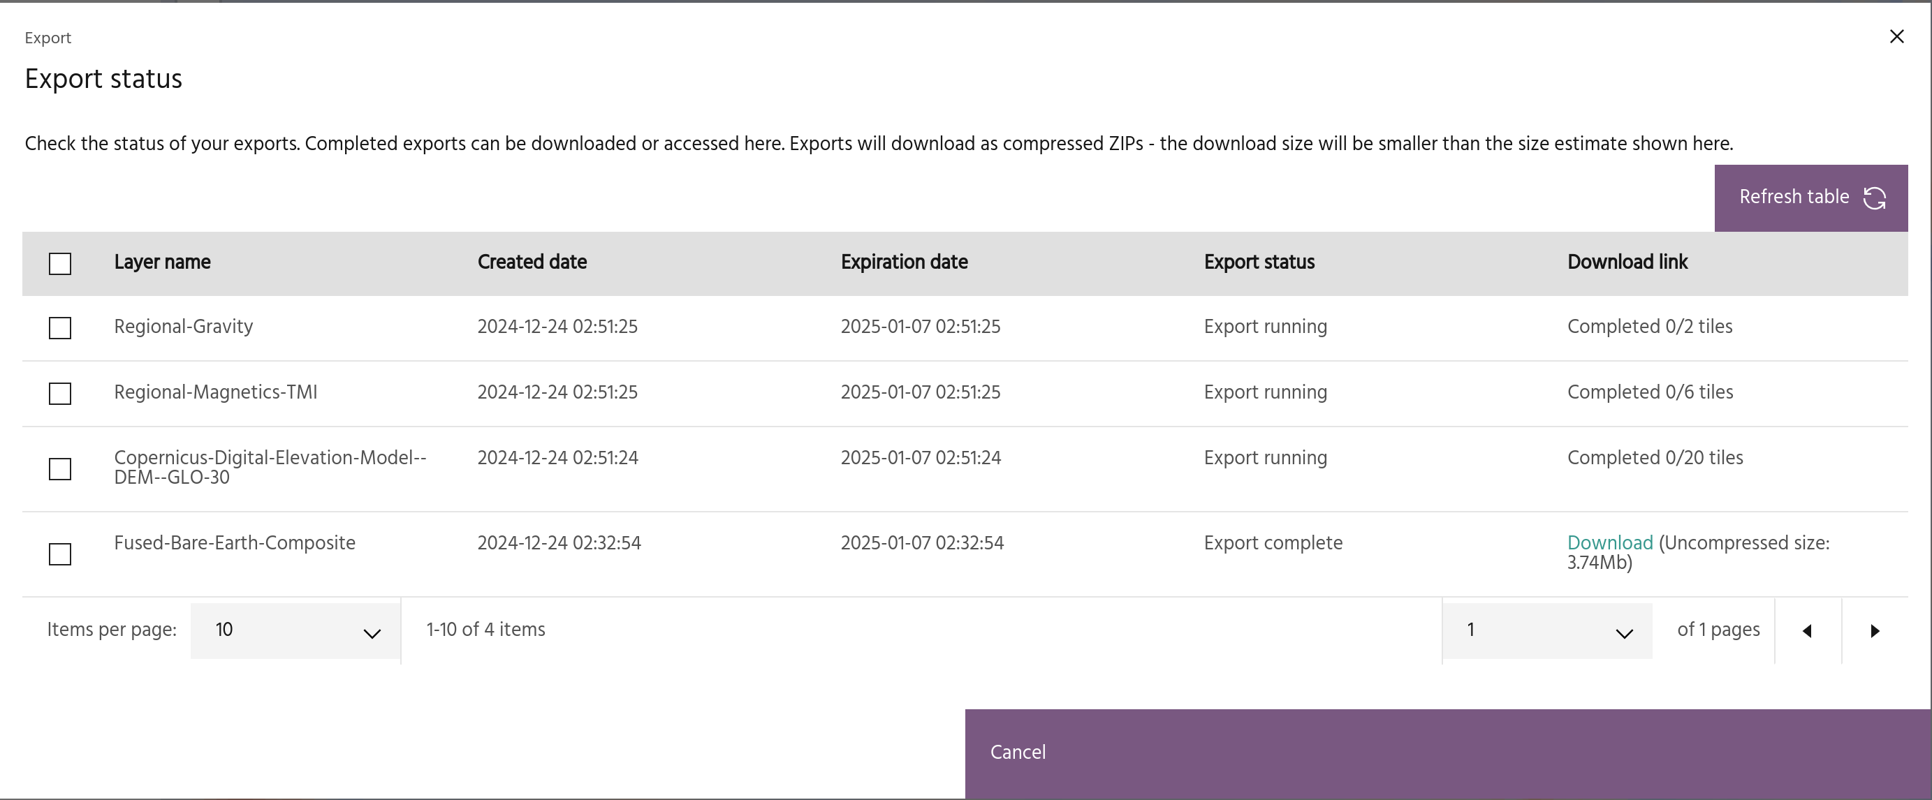Check the Fused-Bare-Earth-Composite checkbox
Image resolution: width=1932 pixels, height=800 pixels.
pos(60,554)
